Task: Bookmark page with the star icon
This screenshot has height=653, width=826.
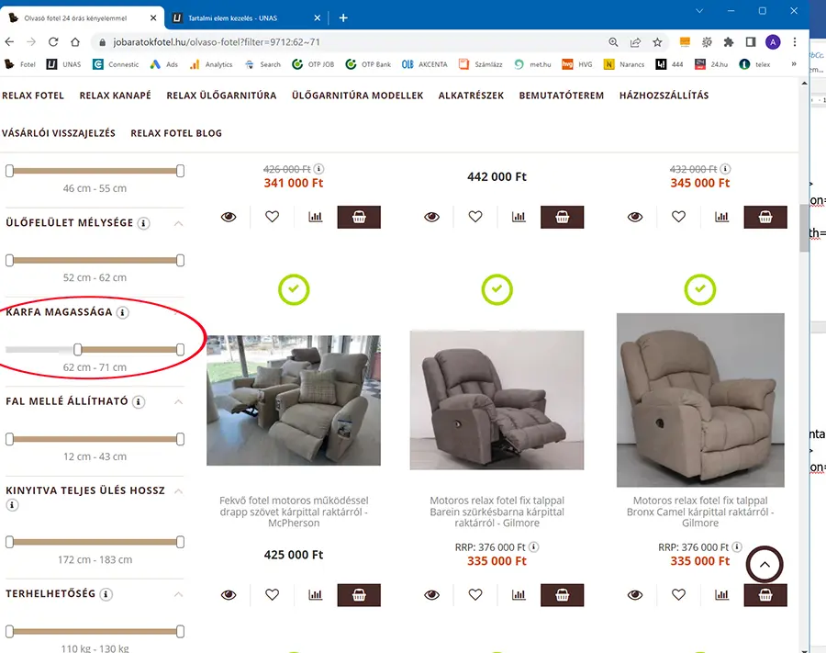Action: click(657, 42)
